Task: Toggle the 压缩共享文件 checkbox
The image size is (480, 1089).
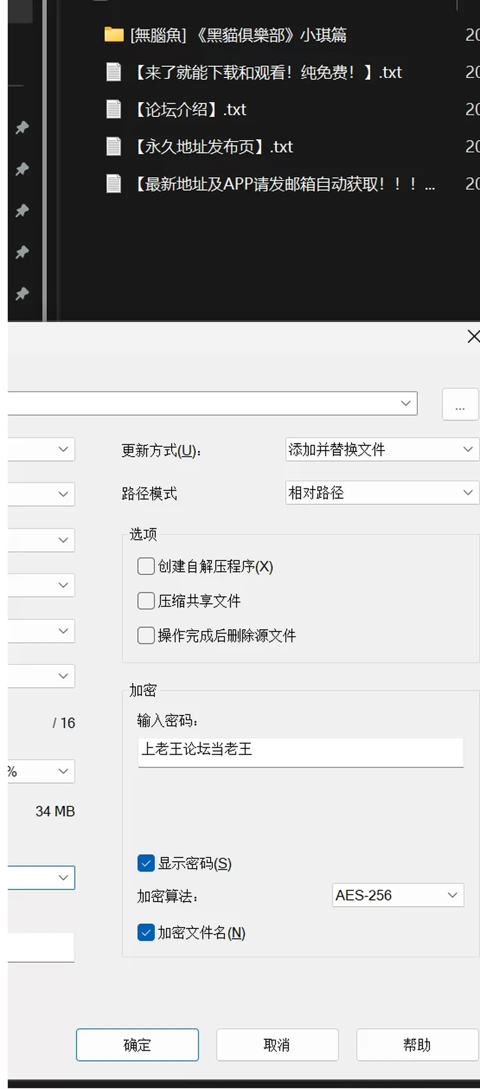Action: [x=146, y=601]
